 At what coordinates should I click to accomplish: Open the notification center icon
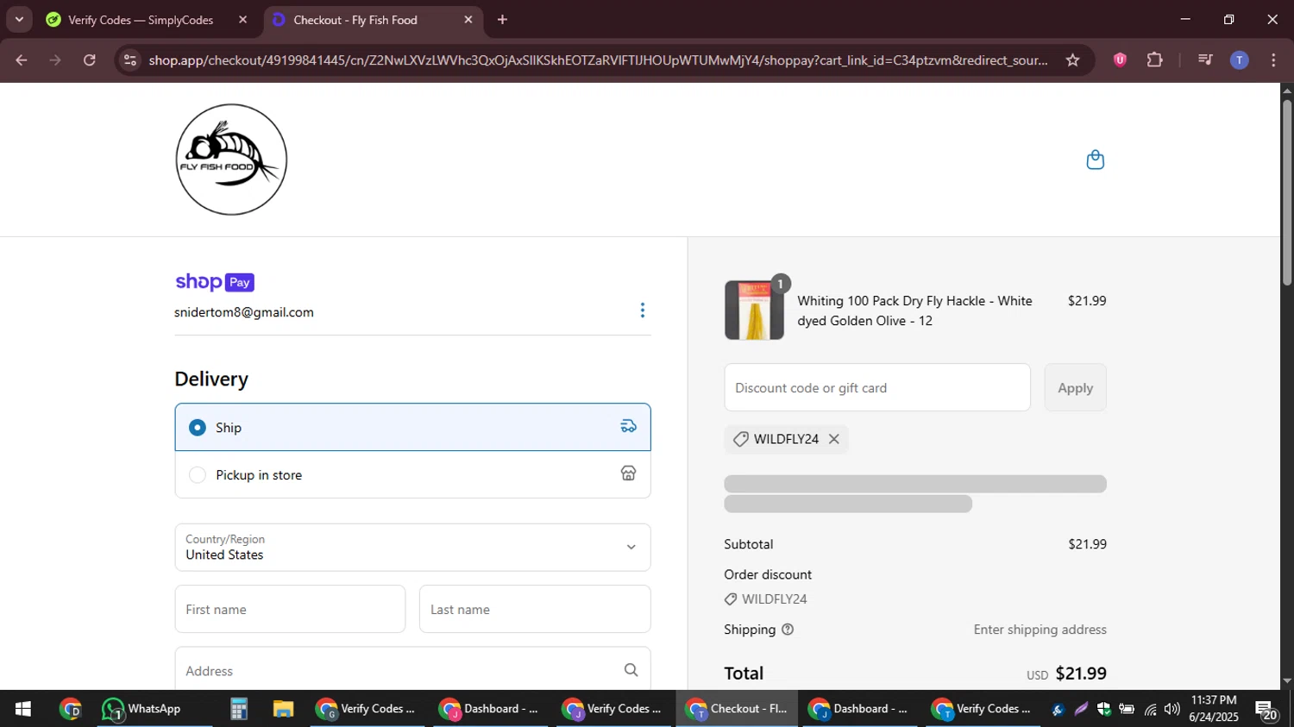click(x=1266, y=710)
